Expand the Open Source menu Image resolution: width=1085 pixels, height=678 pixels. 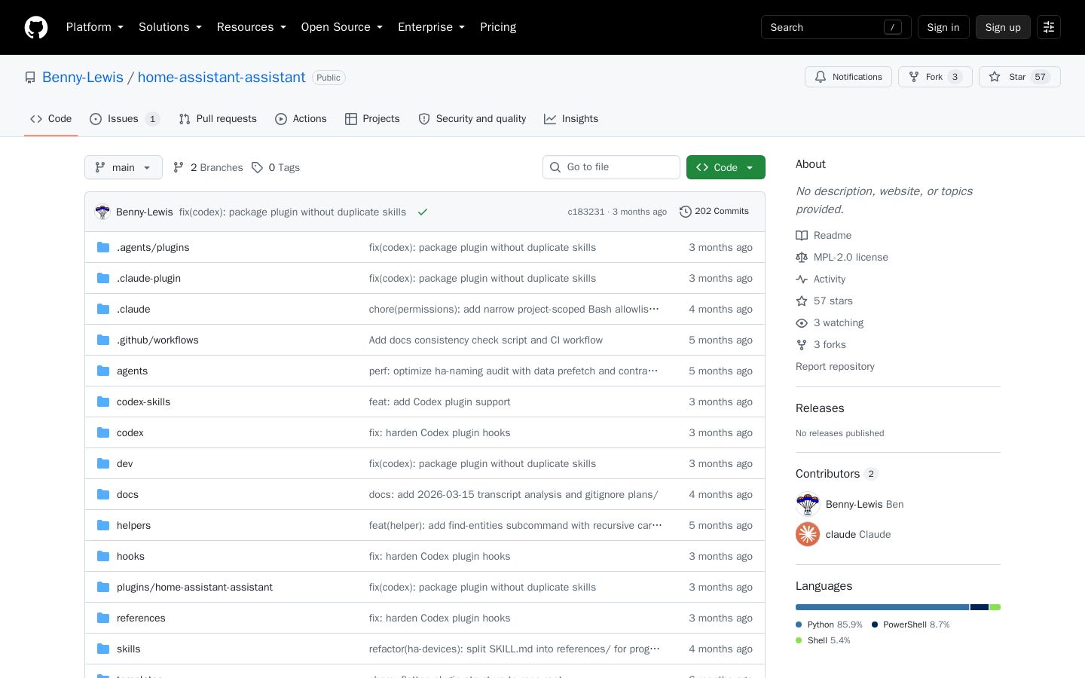342,27
